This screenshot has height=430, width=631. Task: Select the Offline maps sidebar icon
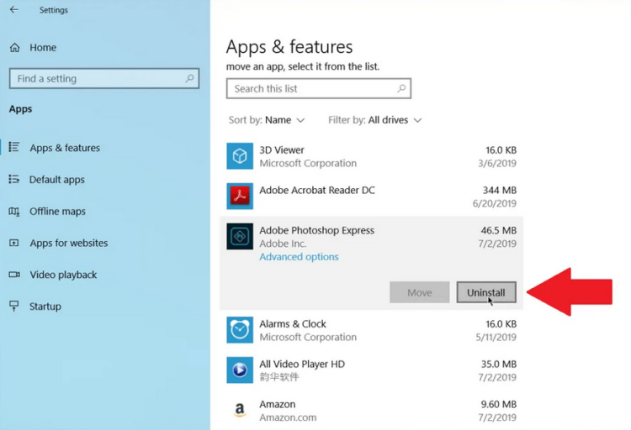tap(14, 211)
